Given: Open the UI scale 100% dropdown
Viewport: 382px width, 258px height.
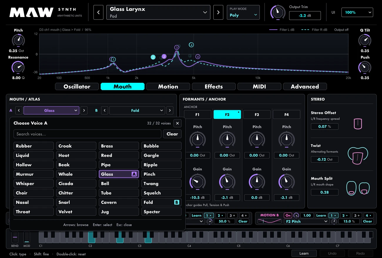Looking at the screenshot, I should point(357,12).
